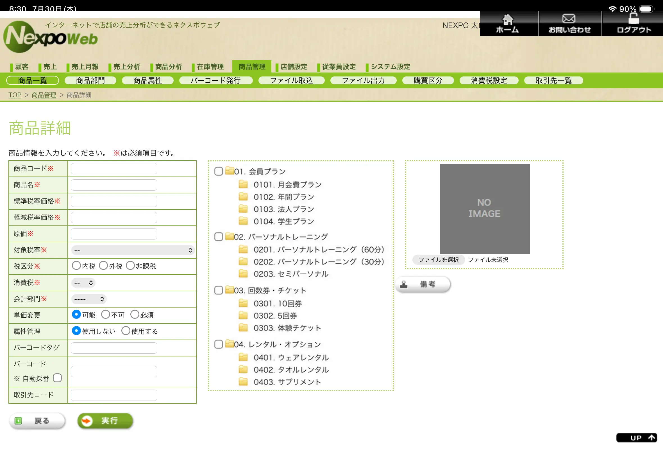Set 属性管理 to 使用する
This screenshot has height=461, width=663.
(x=126, y=331)
